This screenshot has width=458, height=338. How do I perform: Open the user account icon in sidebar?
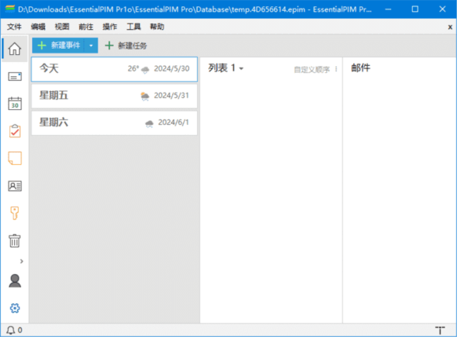(14, 280)
